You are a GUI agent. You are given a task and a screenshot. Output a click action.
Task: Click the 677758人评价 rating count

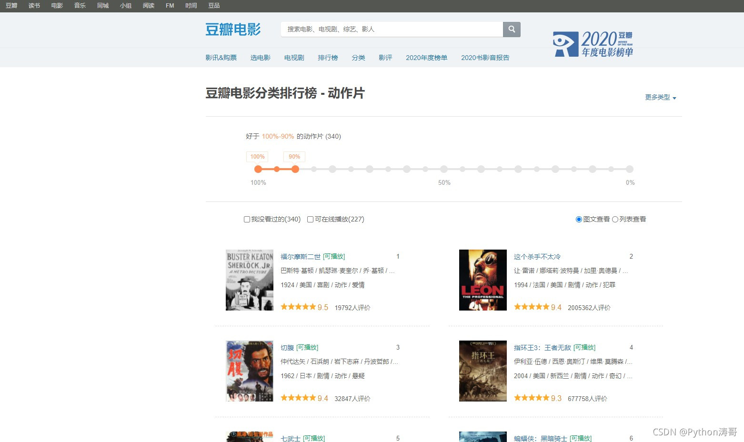pos(587,399)
